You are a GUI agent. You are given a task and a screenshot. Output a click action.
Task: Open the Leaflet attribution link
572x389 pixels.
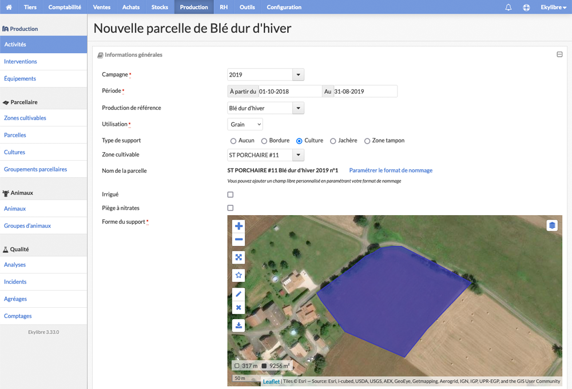(x=271, y=382)
